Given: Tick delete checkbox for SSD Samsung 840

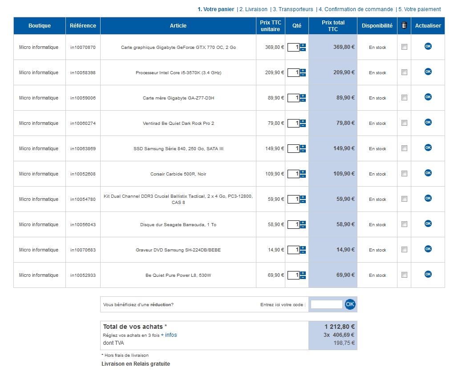Looking at the screenshot, I should 404,148.
